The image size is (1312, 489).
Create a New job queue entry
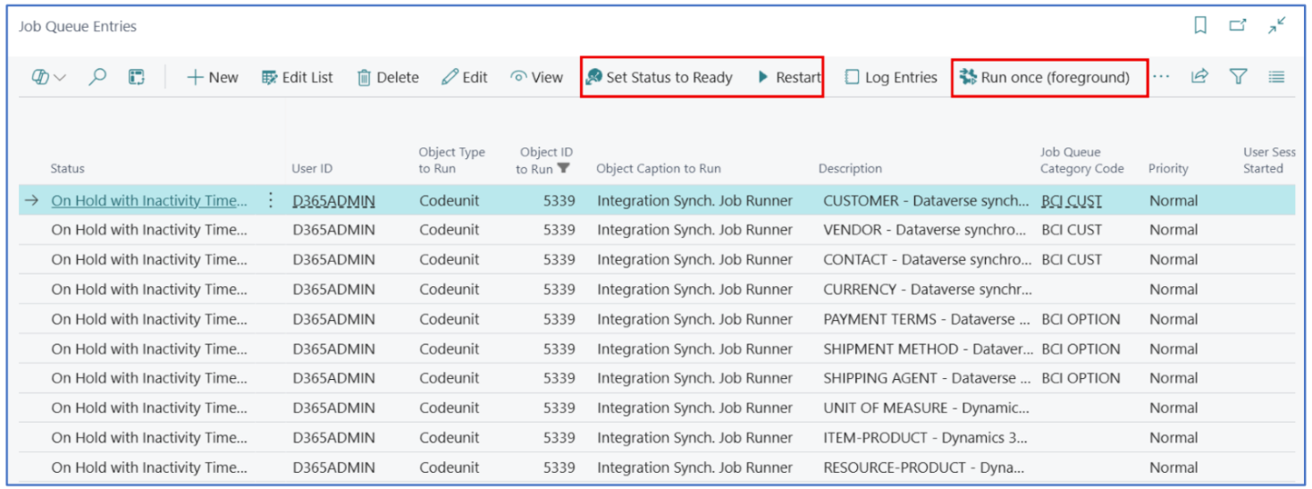click(213, 78)
